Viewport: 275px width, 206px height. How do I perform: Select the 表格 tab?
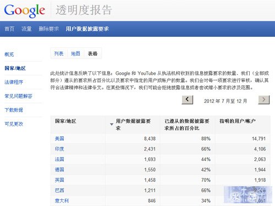point(92,53)
